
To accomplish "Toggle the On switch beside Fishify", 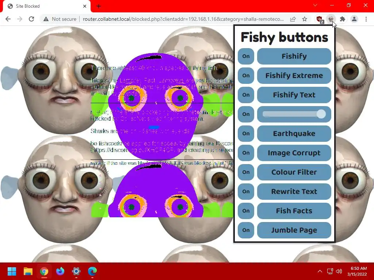I will [x=246, y=56].
